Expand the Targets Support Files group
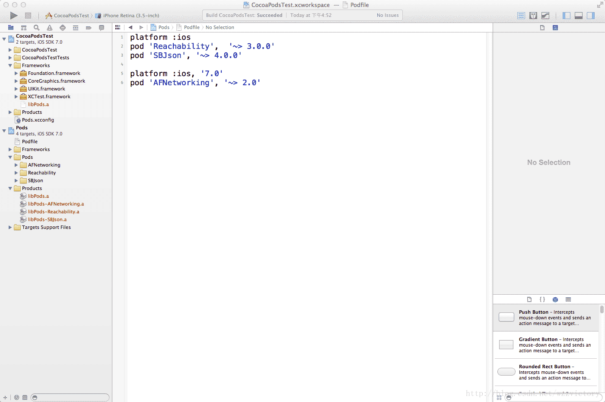Viewport: 605px width, 402px height. tap(10, 228)
